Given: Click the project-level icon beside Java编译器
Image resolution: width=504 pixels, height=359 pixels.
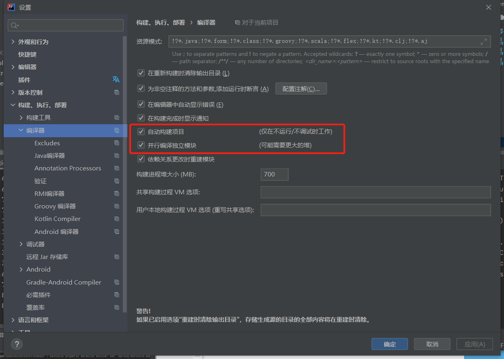Looking at the screenshot, I should pyautogui.click(x=117, y=155).
